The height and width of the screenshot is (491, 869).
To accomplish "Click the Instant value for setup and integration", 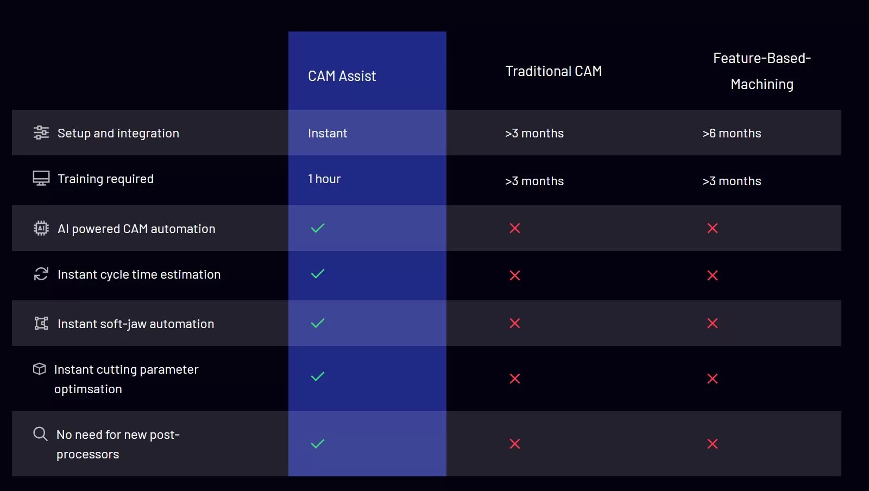I will click(x=328, y=133).
